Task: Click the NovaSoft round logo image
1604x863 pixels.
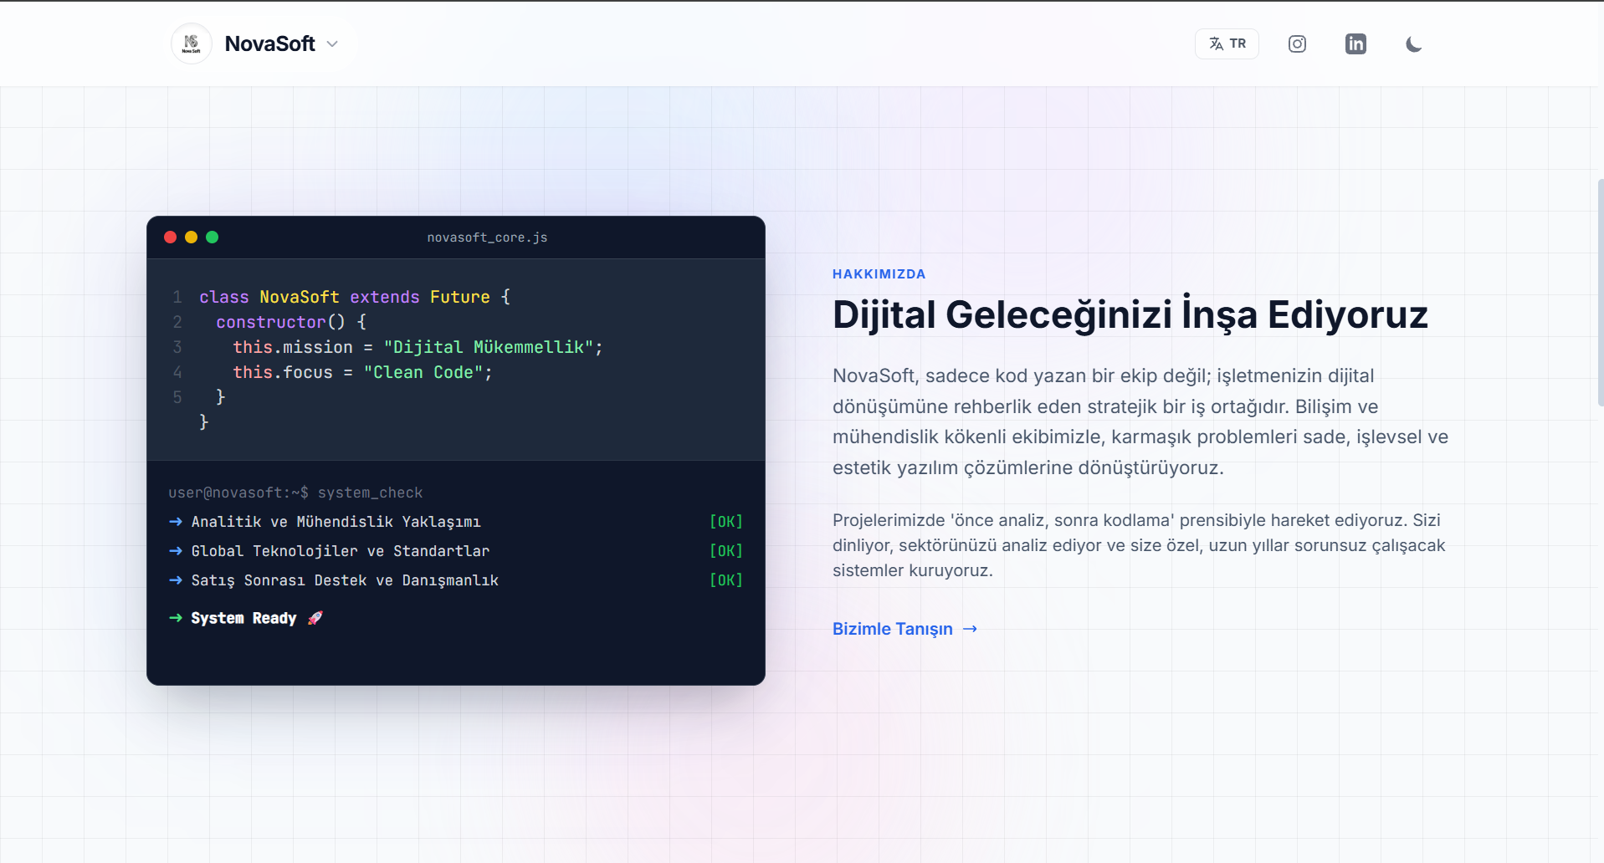Action: coord(192,43)
